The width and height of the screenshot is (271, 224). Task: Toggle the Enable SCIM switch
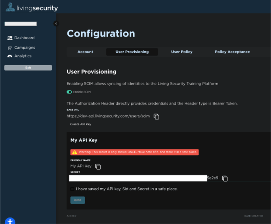coord(69,92)
